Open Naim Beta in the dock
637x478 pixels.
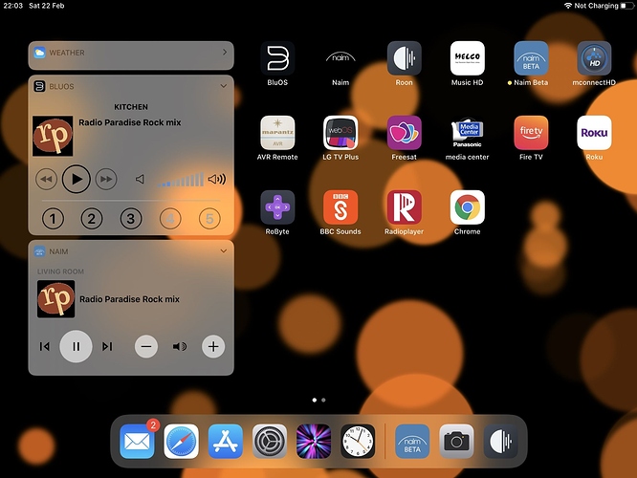(x=412, y=442)
